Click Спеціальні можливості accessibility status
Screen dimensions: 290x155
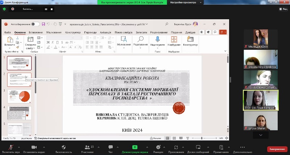(x=55, y=138)
